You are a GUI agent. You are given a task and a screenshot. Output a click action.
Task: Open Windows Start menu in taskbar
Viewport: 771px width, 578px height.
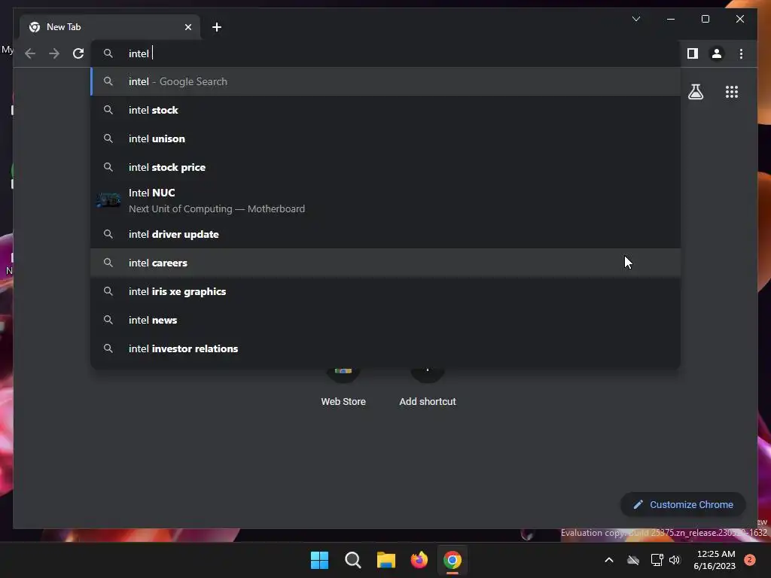pyautogui.click(x=319, y=560)
